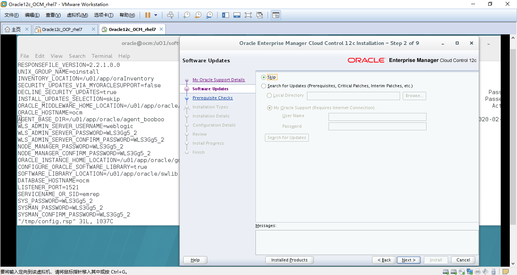Cancel the Enterprise Manager installation
517x275 pixels.
click(x=463, y=260)
